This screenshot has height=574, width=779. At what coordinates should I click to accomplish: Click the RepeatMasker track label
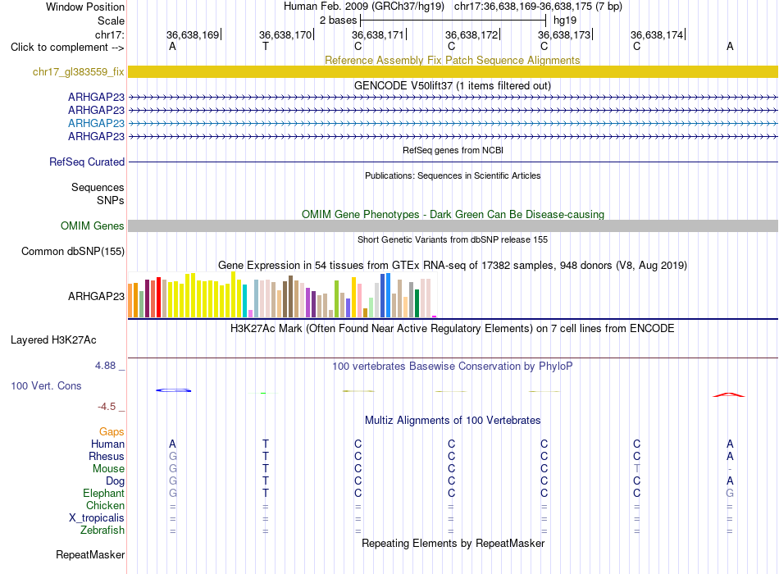pos(90,554)
